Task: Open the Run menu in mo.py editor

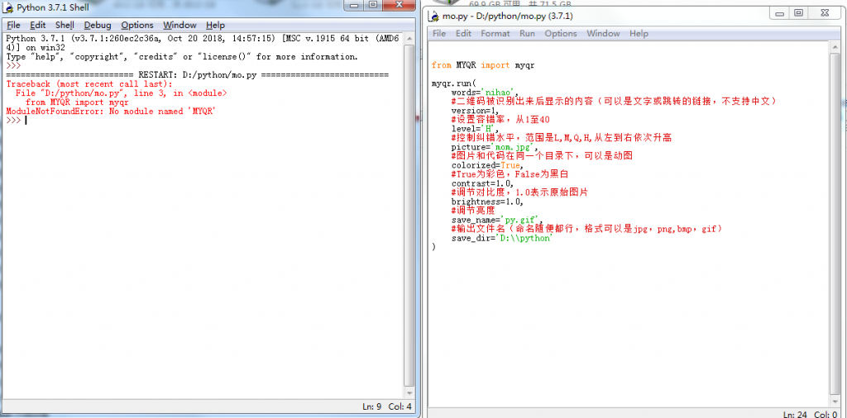Action: click(527, 34)
